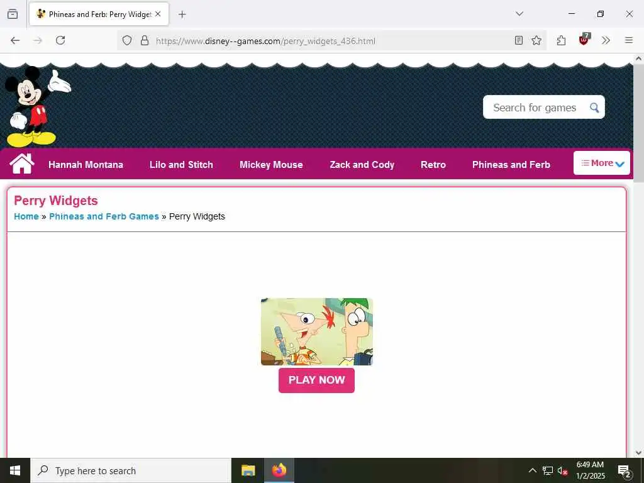Click the Firefox taskbar icon
Viewport: 644px width, 483px height.
tap(279, 470)
